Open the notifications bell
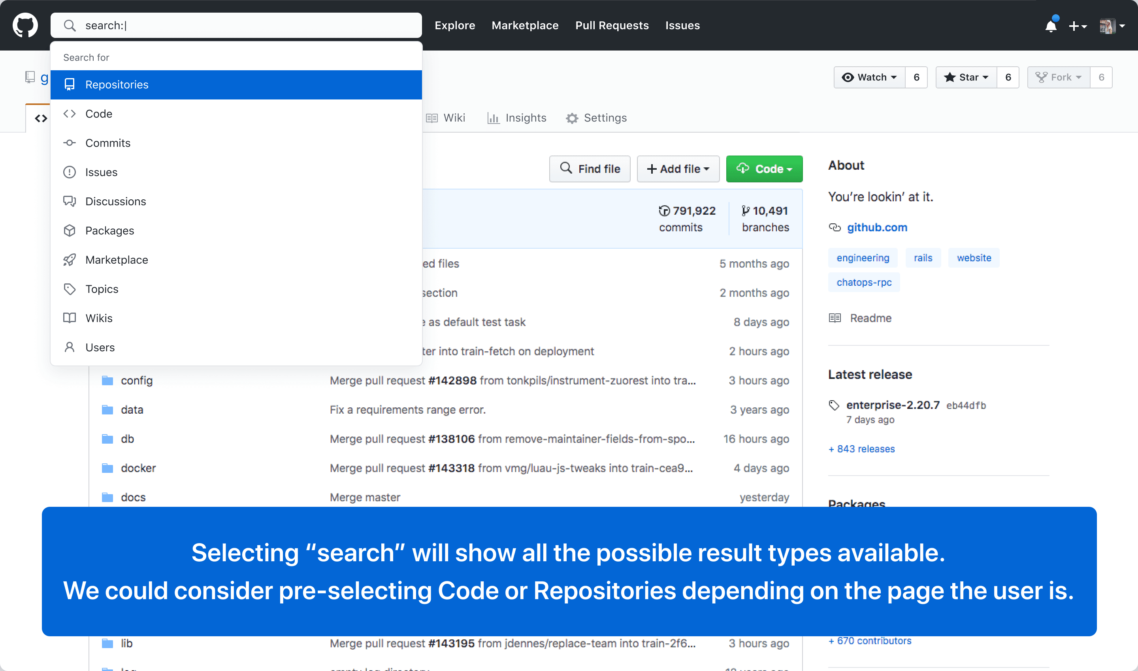 point(1051,26)
